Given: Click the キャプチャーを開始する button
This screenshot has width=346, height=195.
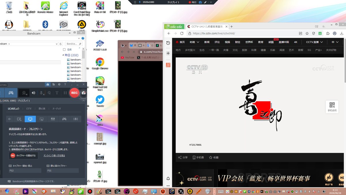Looking at the screenshot, I should click(x=23, y=155).
